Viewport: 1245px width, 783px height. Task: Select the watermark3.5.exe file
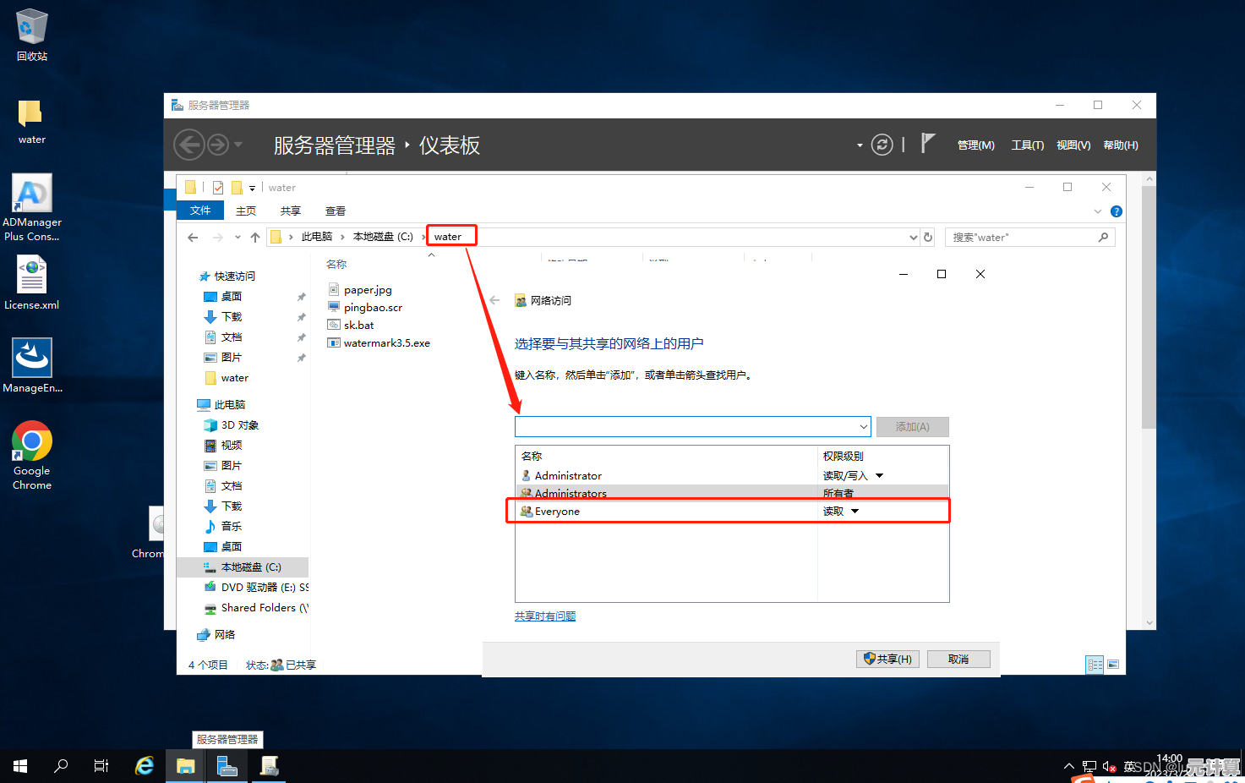click(x=386, y=343)
